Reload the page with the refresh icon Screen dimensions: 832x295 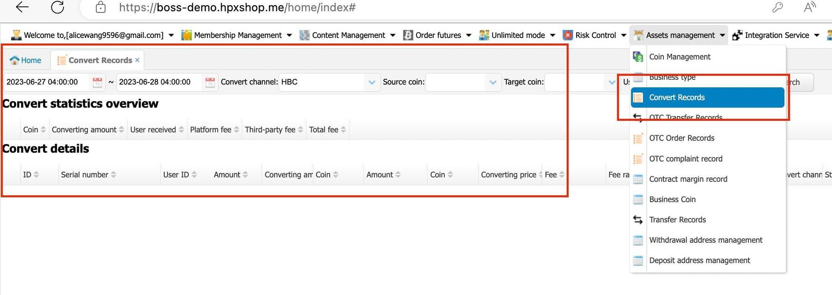(x=57, y=7)
